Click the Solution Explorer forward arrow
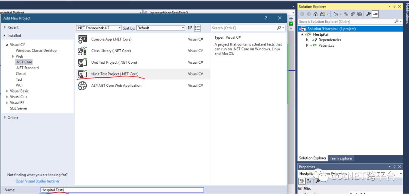 click(x=309, y=14)
